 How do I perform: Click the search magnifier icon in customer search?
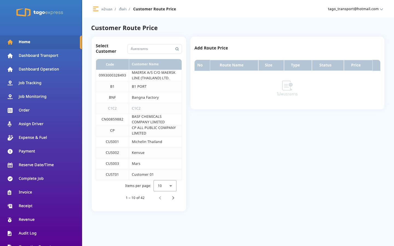point(177,49)
